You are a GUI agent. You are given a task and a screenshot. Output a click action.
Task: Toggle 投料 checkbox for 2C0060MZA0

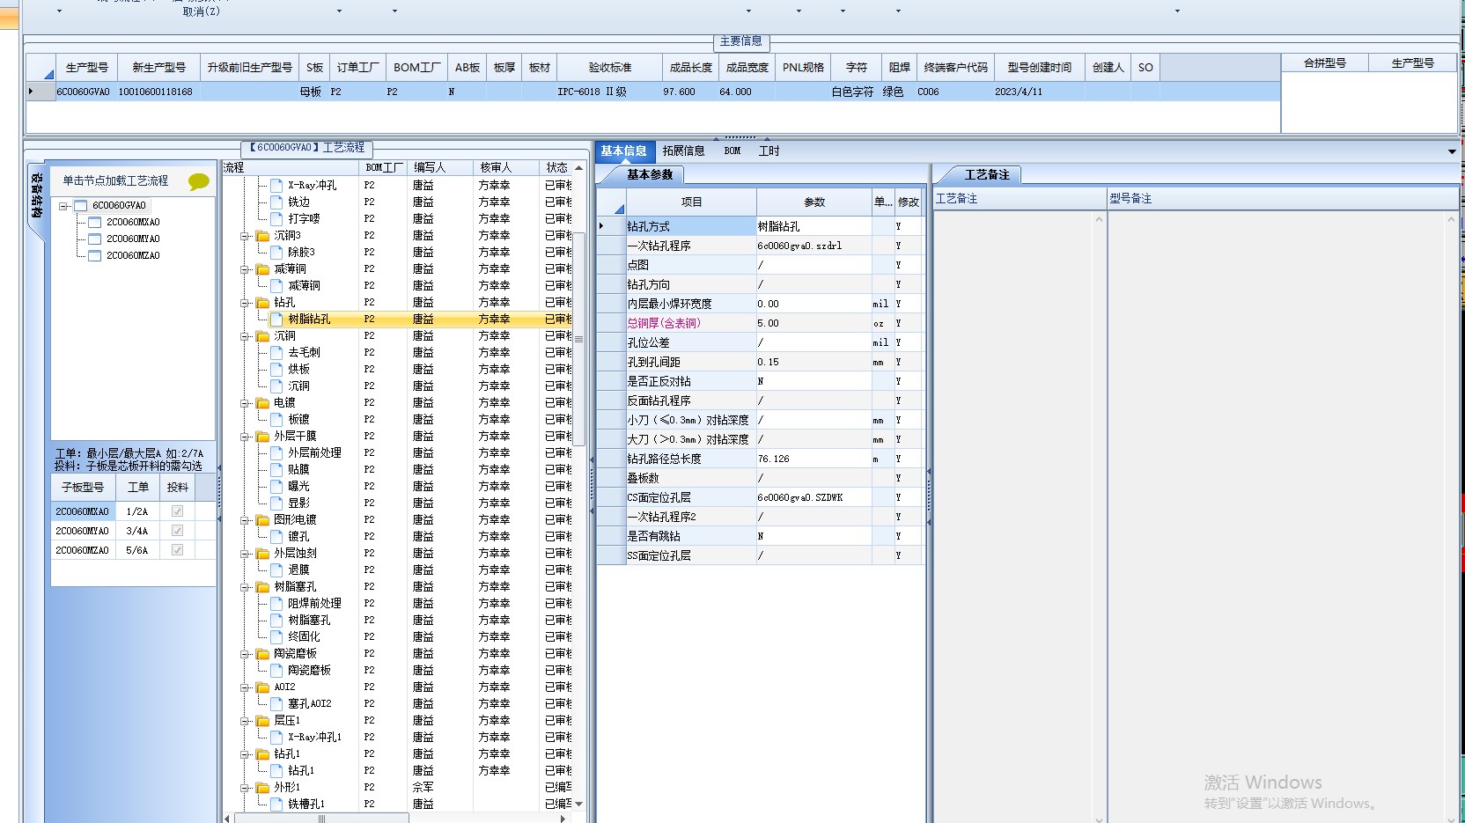point(177,550)
